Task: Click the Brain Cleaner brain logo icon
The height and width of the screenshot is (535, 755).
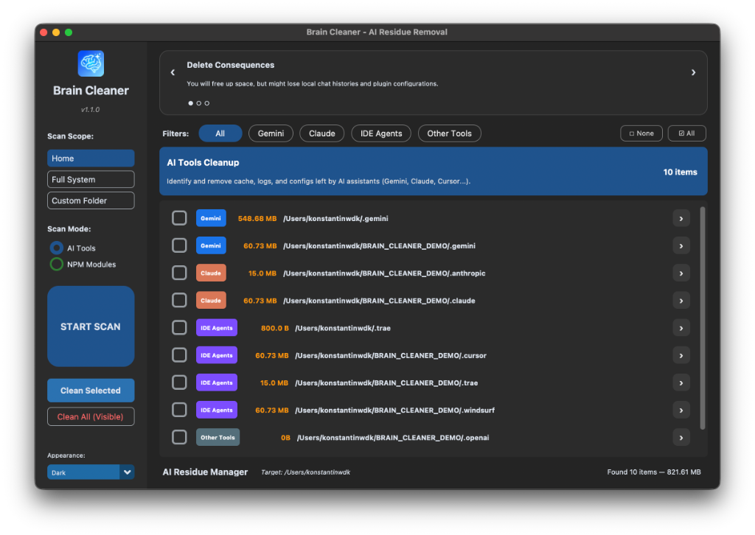Action: click(91, 63)
